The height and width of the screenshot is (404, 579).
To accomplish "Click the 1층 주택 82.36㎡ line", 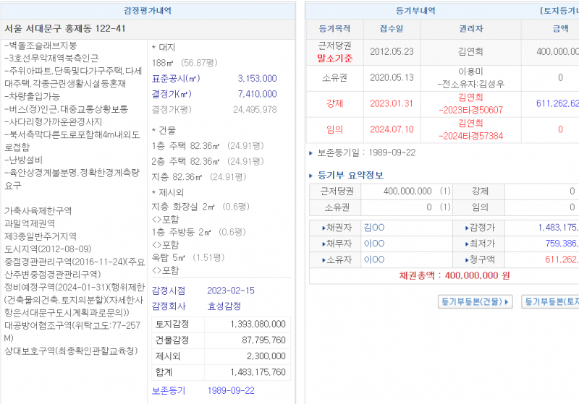I will click(x=208, y=146).
